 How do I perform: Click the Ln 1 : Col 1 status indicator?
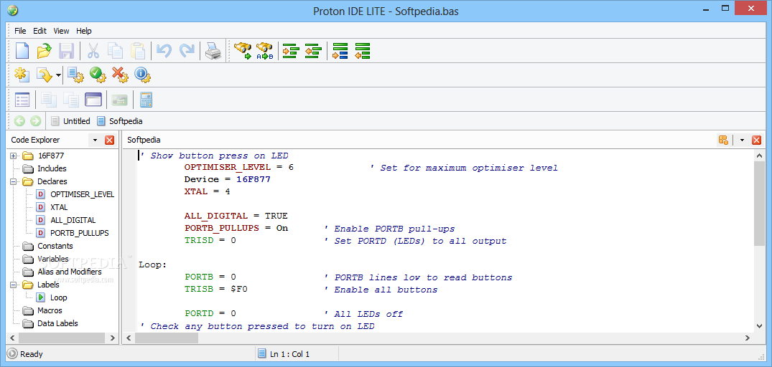(290, 353)
